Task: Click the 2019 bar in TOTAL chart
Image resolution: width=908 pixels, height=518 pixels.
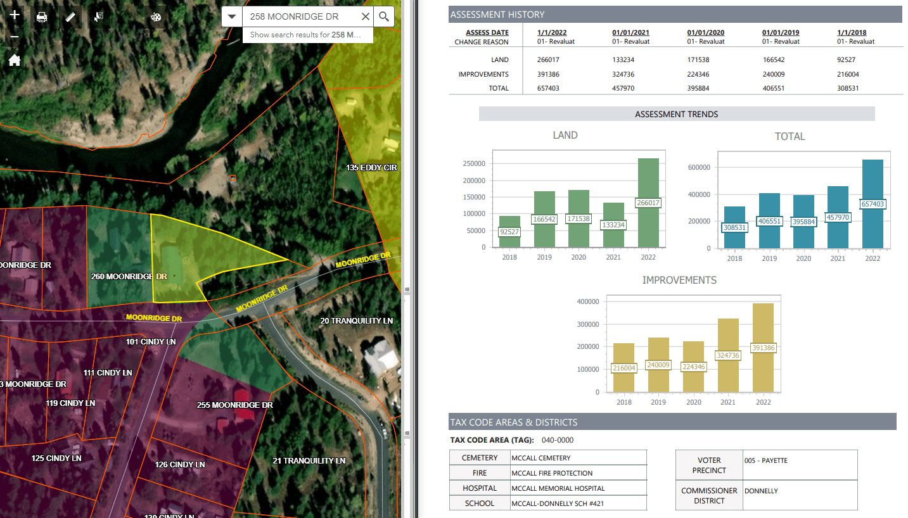Action: [769, 220]
